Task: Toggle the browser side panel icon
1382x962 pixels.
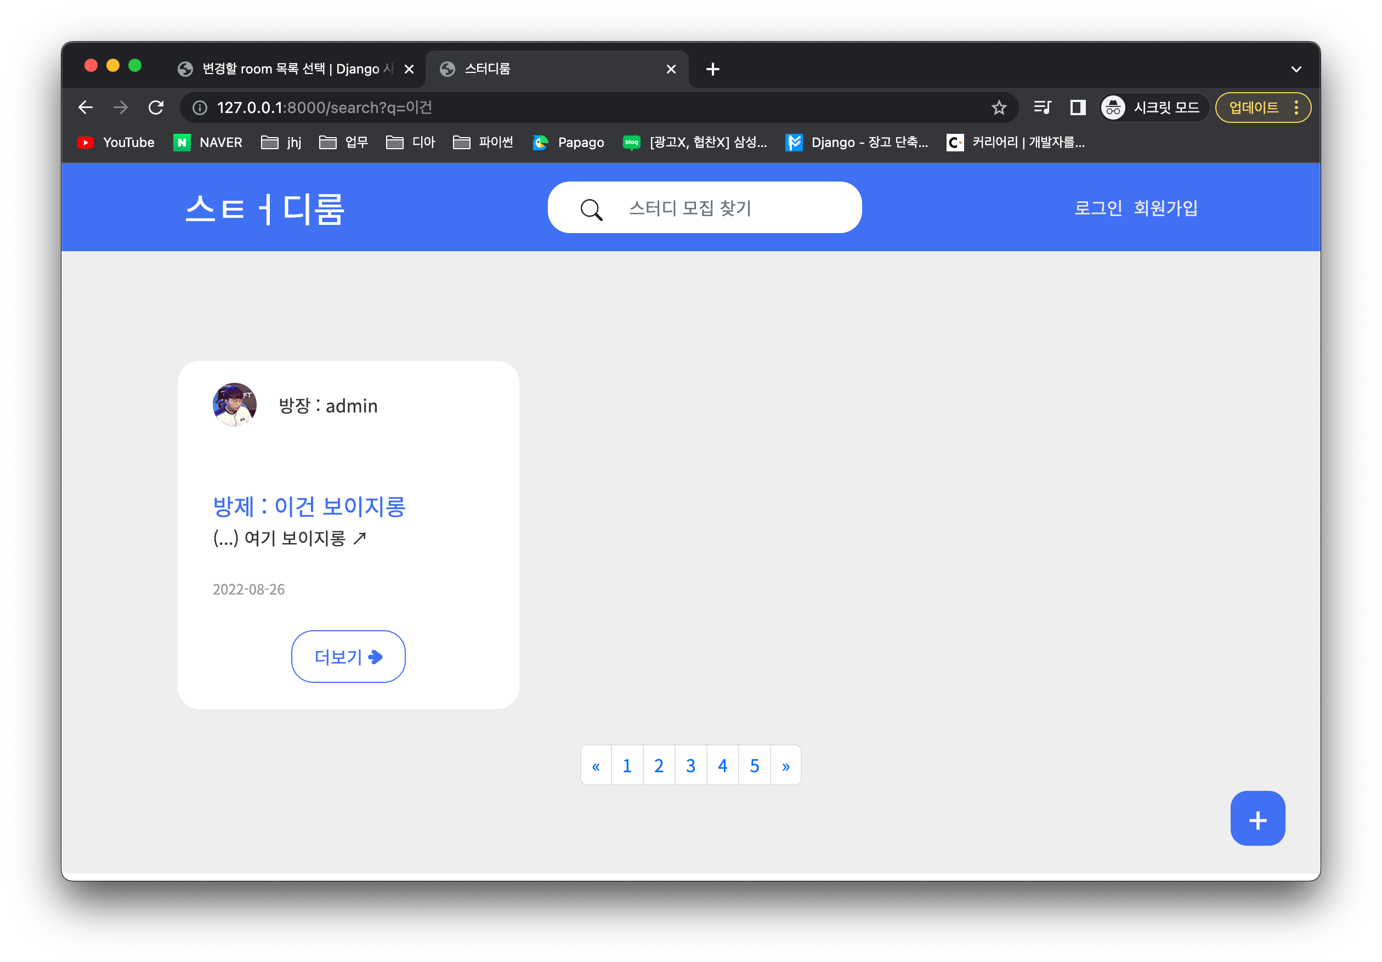Action: 1078,107
